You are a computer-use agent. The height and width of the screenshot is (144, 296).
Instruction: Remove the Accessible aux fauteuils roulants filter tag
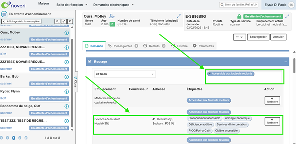tap(210, 74)
